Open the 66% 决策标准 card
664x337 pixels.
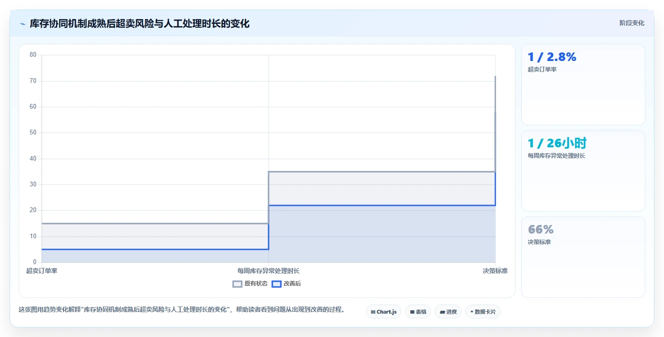coord(583,257)
